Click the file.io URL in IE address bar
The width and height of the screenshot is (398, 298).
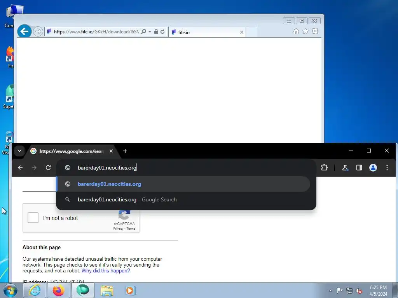pos(96,32)
